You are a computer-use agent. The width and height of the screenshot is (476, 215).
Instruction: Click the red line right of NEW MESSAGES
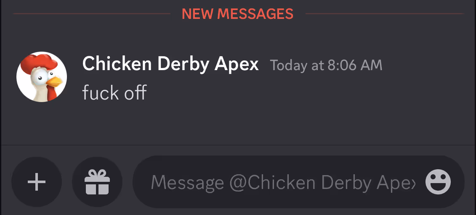[x=385, y=13]
